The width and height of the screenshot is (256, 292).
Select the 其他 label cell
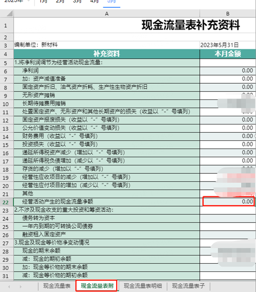(x=106, y=194)
